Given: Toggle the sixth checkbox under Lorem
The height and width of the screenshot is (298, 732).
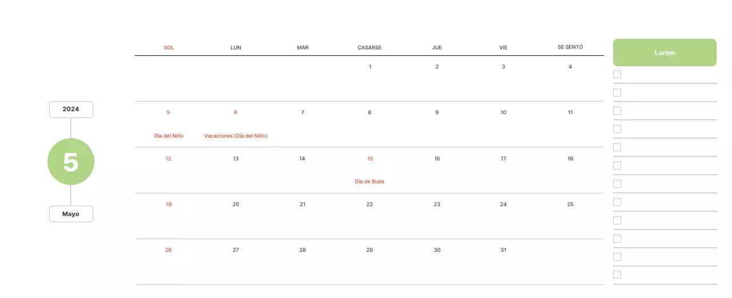Looking at the screenshot, I should coord(617,166).
